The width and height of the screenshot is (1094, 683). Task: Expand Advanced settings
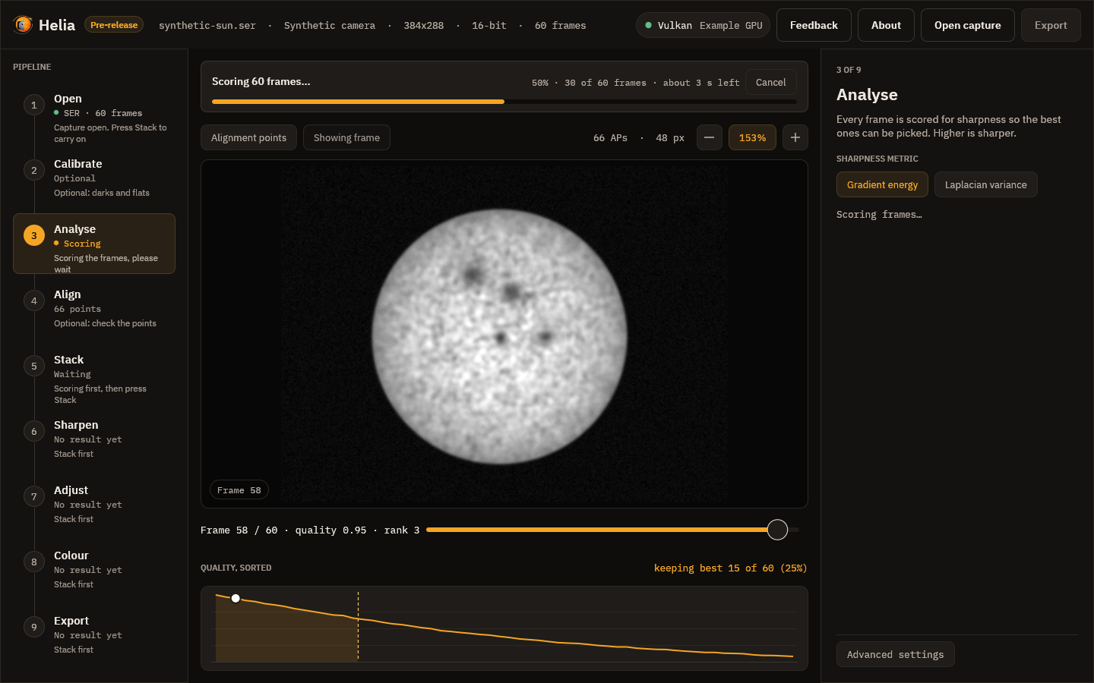[x=895, y=654]
